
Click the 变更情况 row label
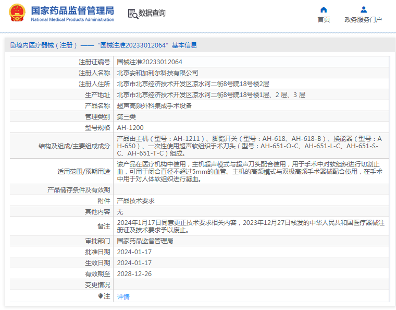coord(97,285)
